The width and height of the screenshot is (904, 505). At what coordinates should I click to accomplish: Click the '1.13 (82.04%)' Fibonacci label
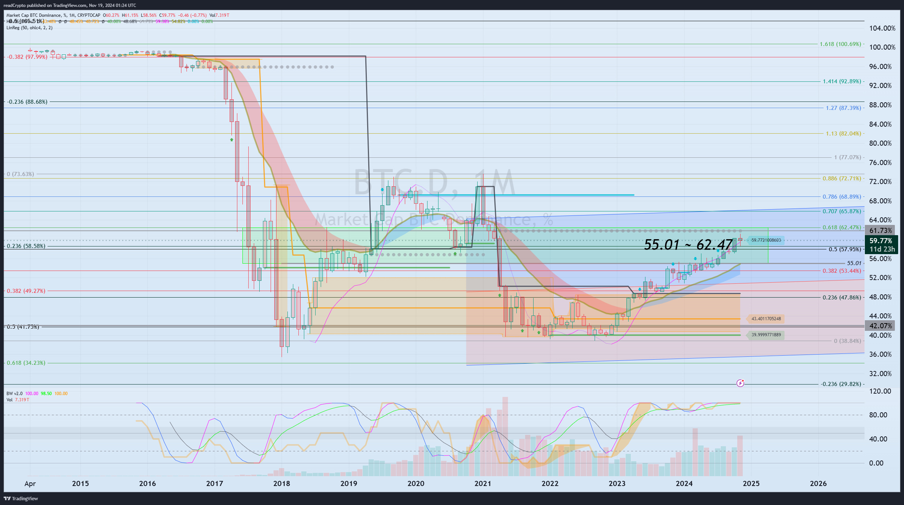[843, 134]
